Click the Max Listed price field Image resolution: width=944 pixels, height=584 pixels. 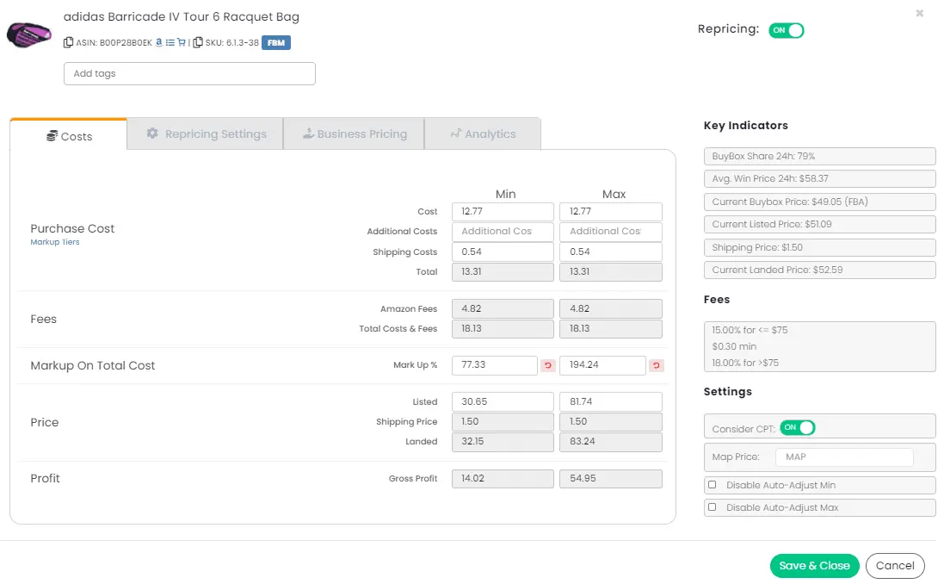click(611, 401)
